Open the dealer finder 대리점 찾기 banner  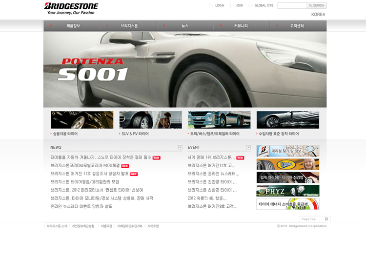click(288, 151)
